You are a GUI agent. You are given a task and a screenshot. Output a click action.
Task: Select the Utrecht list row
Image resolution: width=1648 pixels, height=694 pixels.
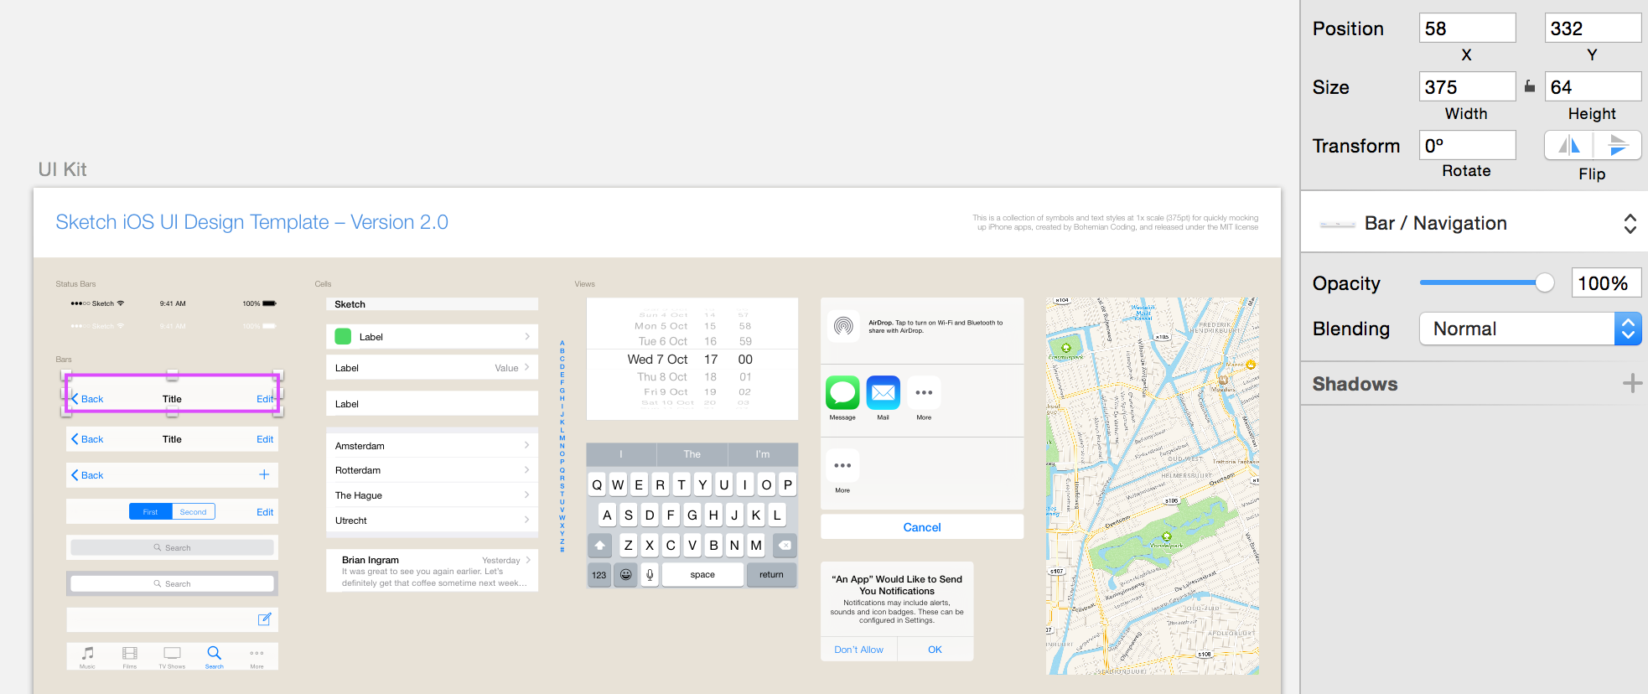tap(432, 520)
